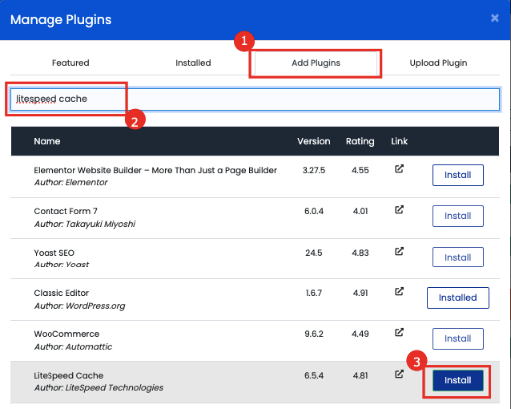The height and width of the screenshot is (409, 511).
Task: Select the Classic Editor plugin name
Action: click(x=61, y=294)
